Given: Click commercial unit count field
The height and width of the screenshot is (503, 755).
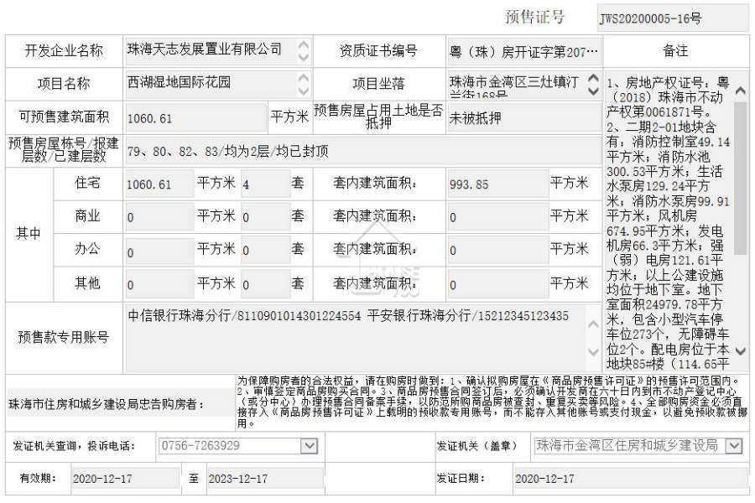Looking at the screenshot, I should 265,217.
